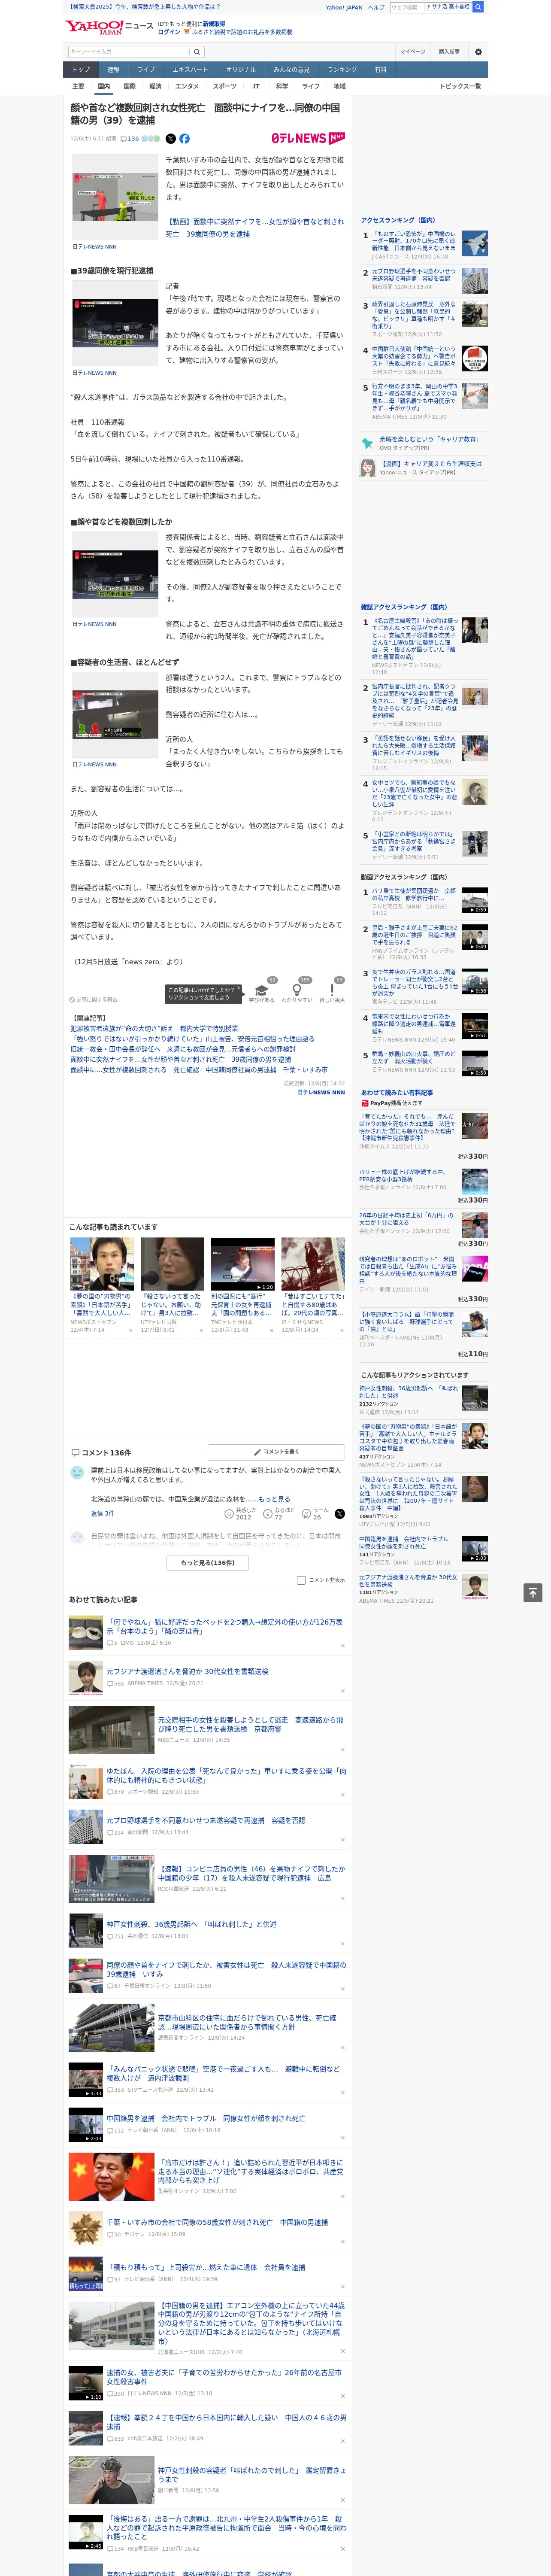
Task: Expand first comment with もっと見る
Action: point(275,1499)
